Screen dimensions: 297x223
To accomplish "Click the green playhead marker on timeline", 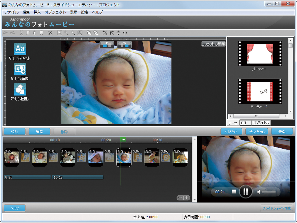I will tap(124, 140).
